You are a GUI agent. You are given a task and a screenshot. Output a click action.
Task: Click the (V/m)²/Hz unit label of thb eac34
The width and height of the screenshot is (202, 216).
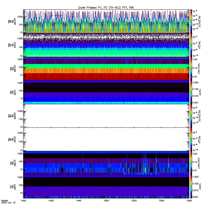coord(199,21)
